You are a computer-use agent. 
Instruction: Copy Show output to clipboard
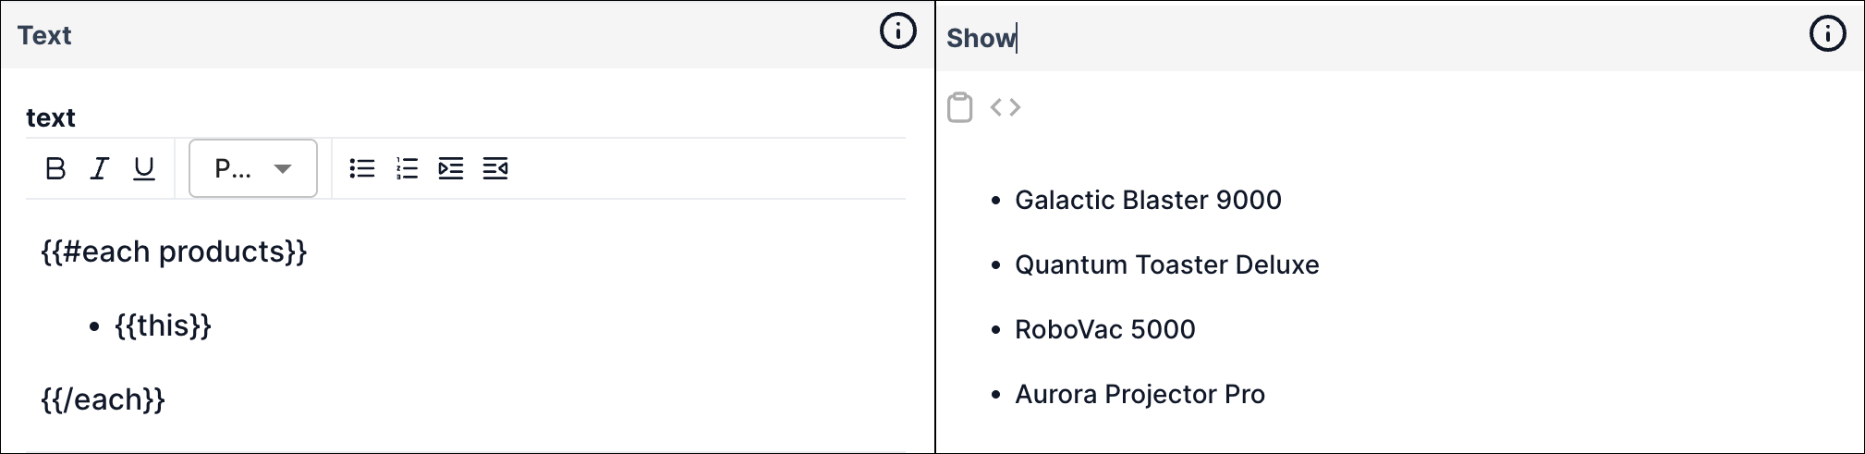pyautogui.click(x=960, y=107)
